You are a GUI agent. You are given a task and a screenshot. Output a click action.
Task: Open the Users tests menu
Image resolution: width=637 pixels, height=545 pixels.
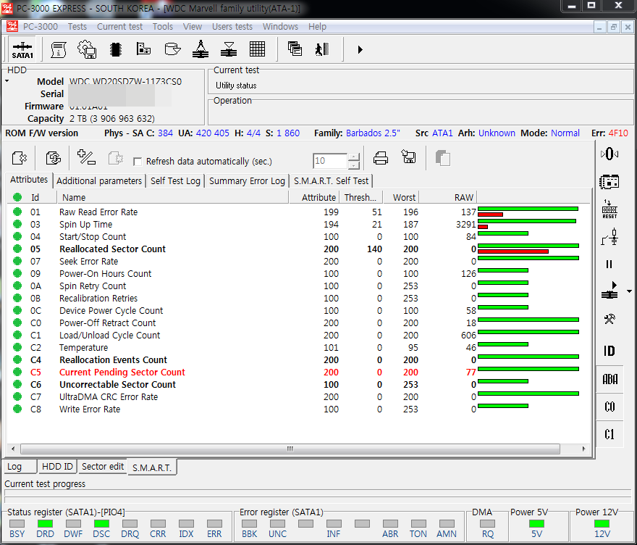coord(232,26)
